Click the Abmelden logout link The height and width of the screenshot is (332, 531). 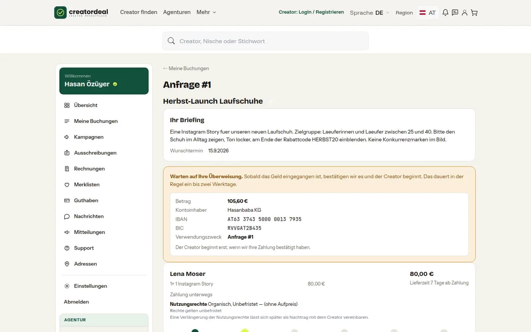[76, 302]
